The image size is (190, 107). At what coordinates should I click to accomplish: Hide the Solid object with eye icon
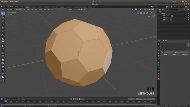(x=188, y=20)
